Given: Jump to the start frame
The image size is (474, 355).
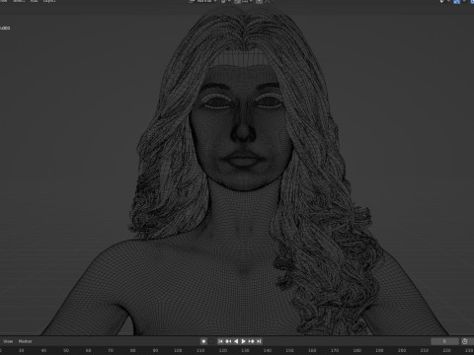Looking at the screenshot, I should pyautogui.click(x=220, y=341).
